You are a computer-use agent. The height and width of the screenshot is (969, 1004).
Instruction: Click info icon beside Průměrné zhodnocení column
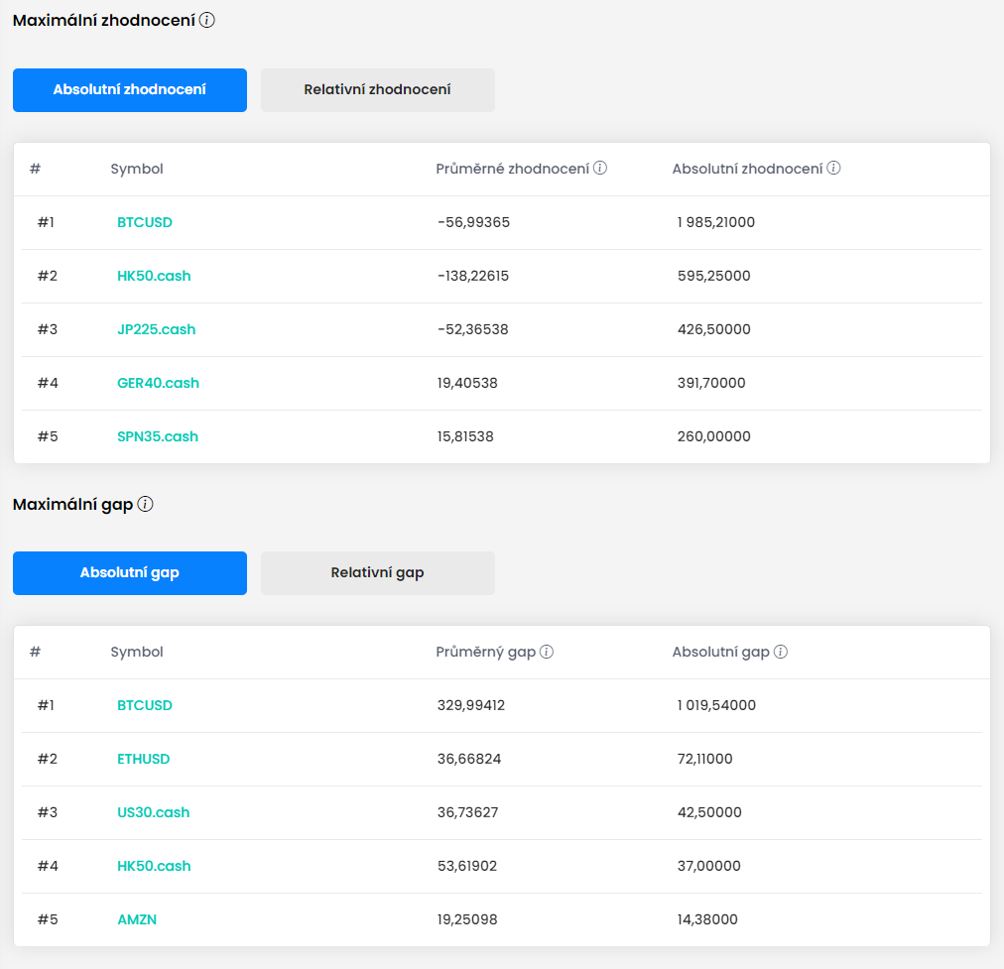pyautogui.click(x=600, y=169)
